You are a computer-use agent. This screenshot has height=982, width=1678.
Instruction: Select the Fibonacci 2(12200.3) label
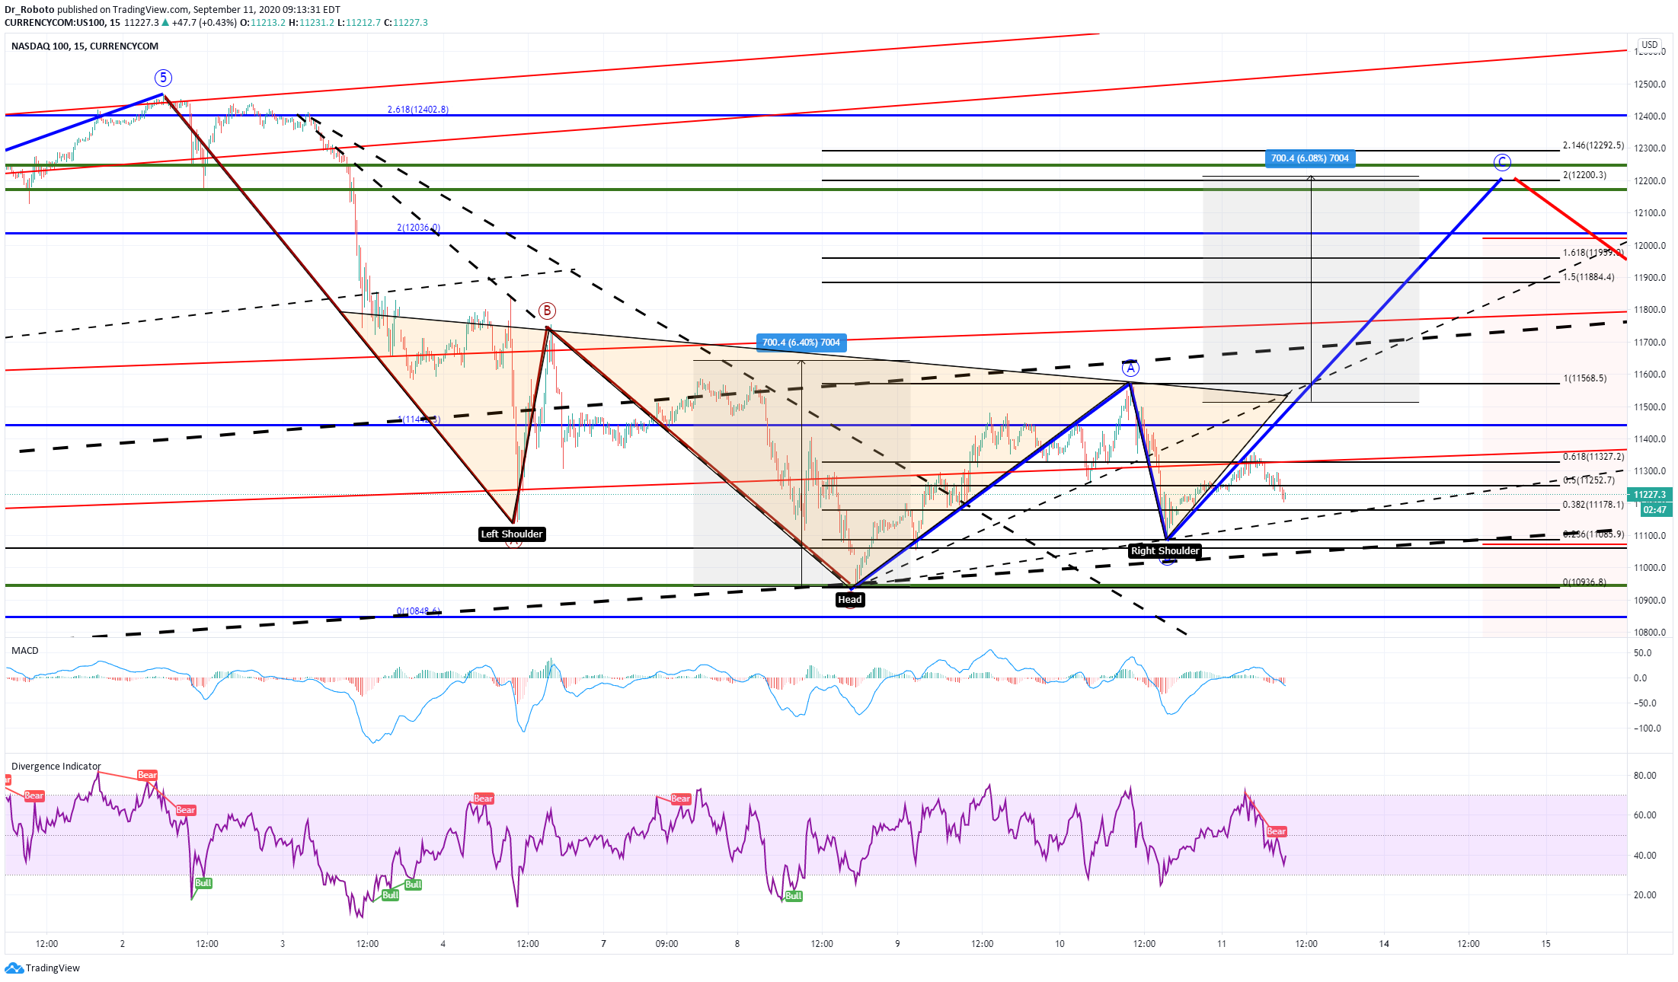pos(1584,174)
